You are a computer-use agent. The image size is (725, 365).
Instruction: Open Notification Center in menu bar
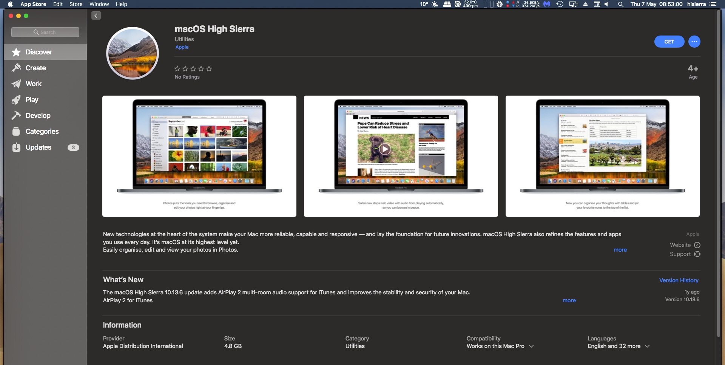[713, 4]
